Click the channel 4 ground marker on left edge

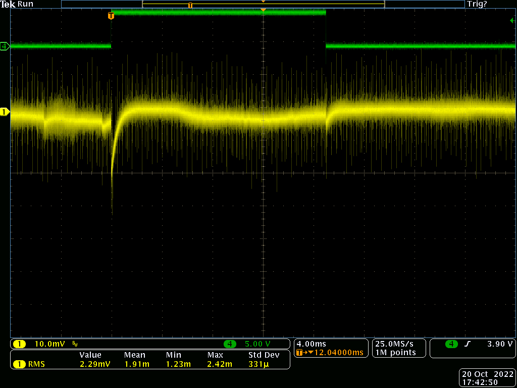coord(5,46)
